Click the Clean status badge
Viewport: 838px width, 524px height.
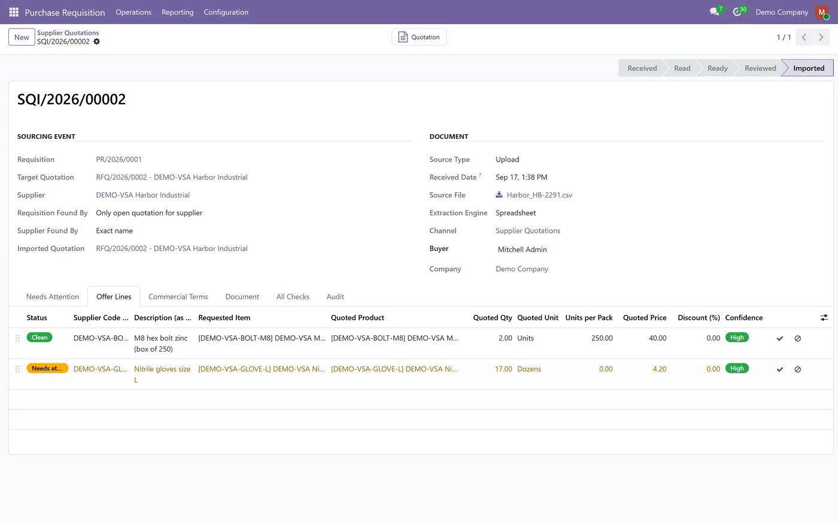pos(40,338)
